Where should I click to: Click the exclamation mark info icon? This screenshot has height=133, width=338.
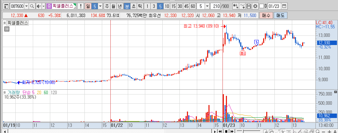click(81, 6)
